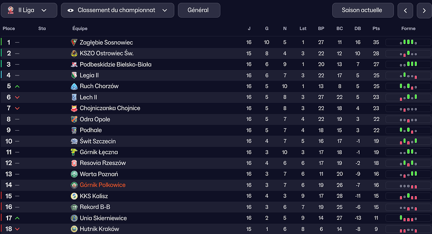Click the Hutnik Kraków club badge

point(74,229)
